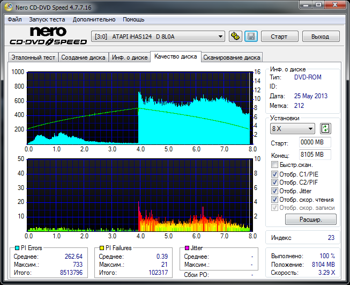This screenshot has height=285, width=350.
Task: Click the Скорость 3.29 X value
Action: tap(326, 273)
